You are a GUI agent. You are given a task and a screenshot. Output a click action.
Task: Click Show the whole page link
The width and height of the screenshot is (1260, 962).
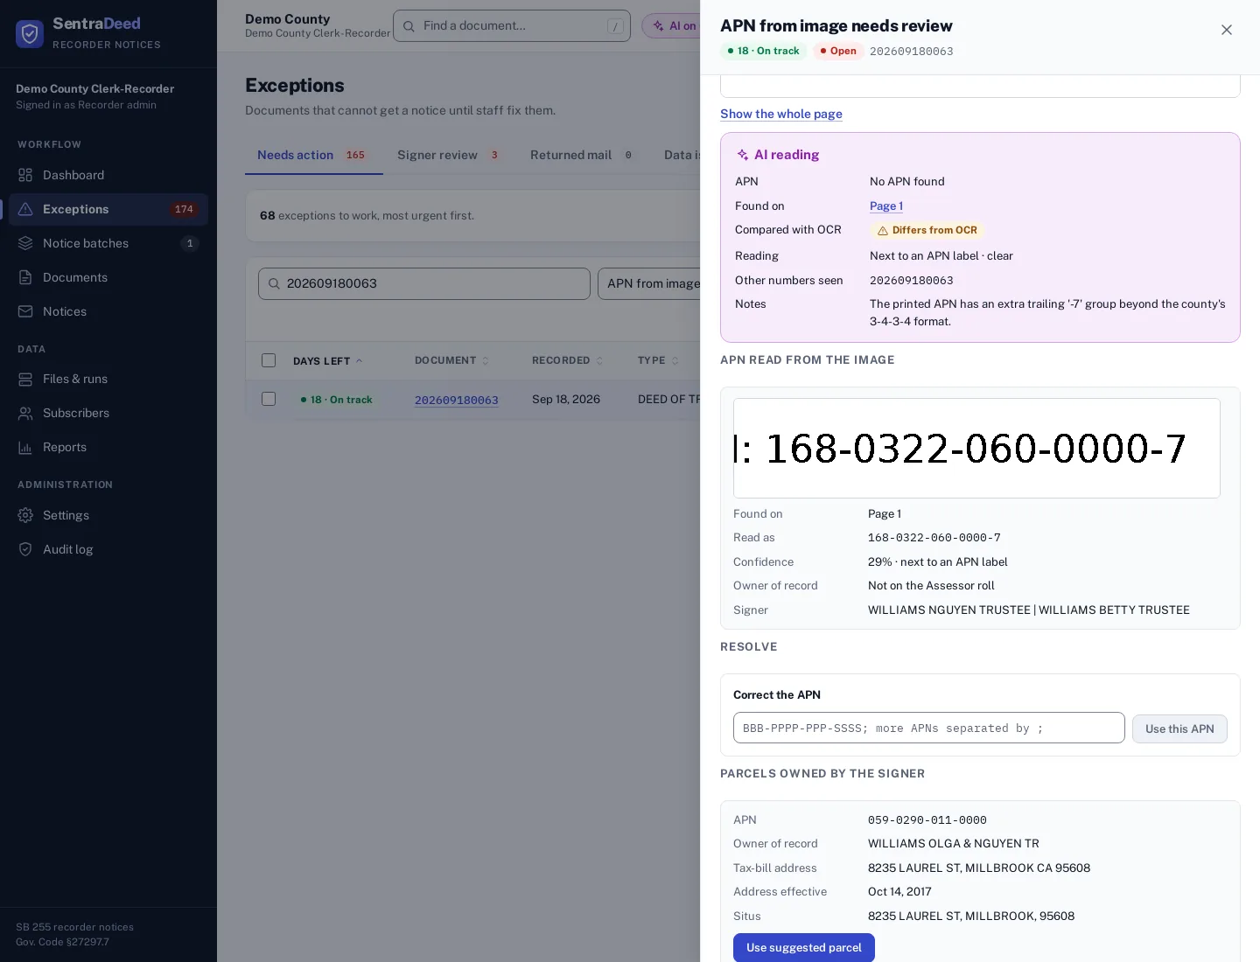pos(781,114)
